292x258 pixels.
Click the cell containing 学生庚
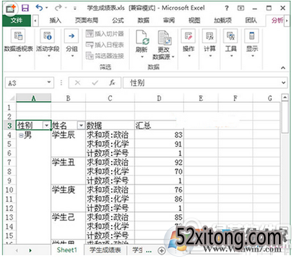point(68,190)
